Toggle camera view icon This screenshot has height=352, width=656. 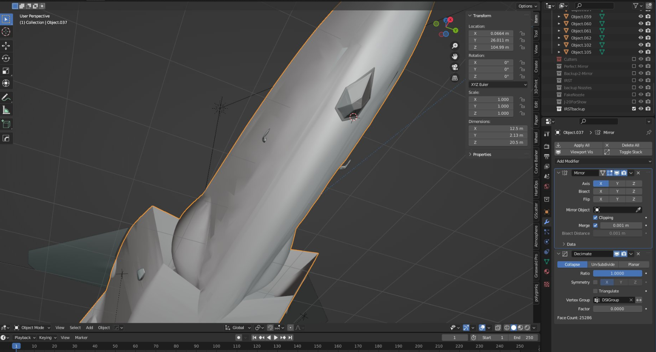click(x=455, y=67)
